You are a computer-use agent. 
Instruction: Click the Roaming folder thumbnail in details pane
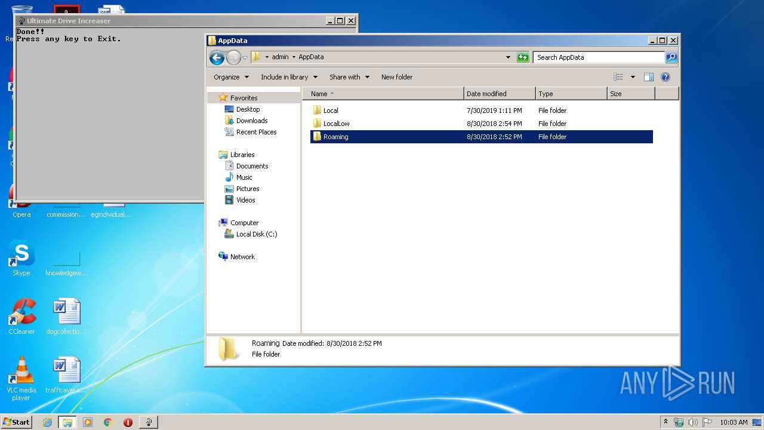click(227, 349)
